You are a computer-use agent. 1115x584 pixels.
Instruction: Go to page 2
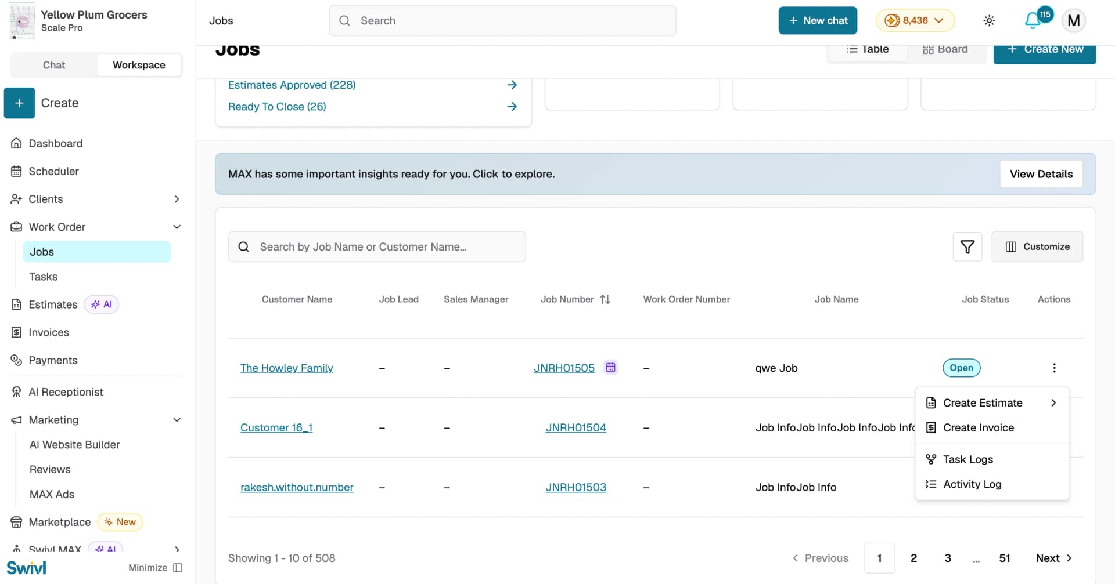coord(913,558)
